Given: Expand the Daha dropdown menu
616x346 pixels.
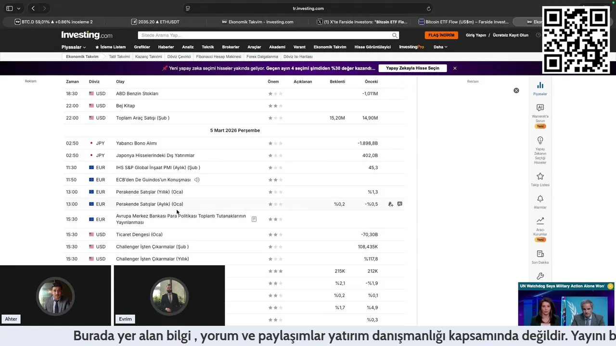Looking at the screenshot, I should tap(440, 47).
